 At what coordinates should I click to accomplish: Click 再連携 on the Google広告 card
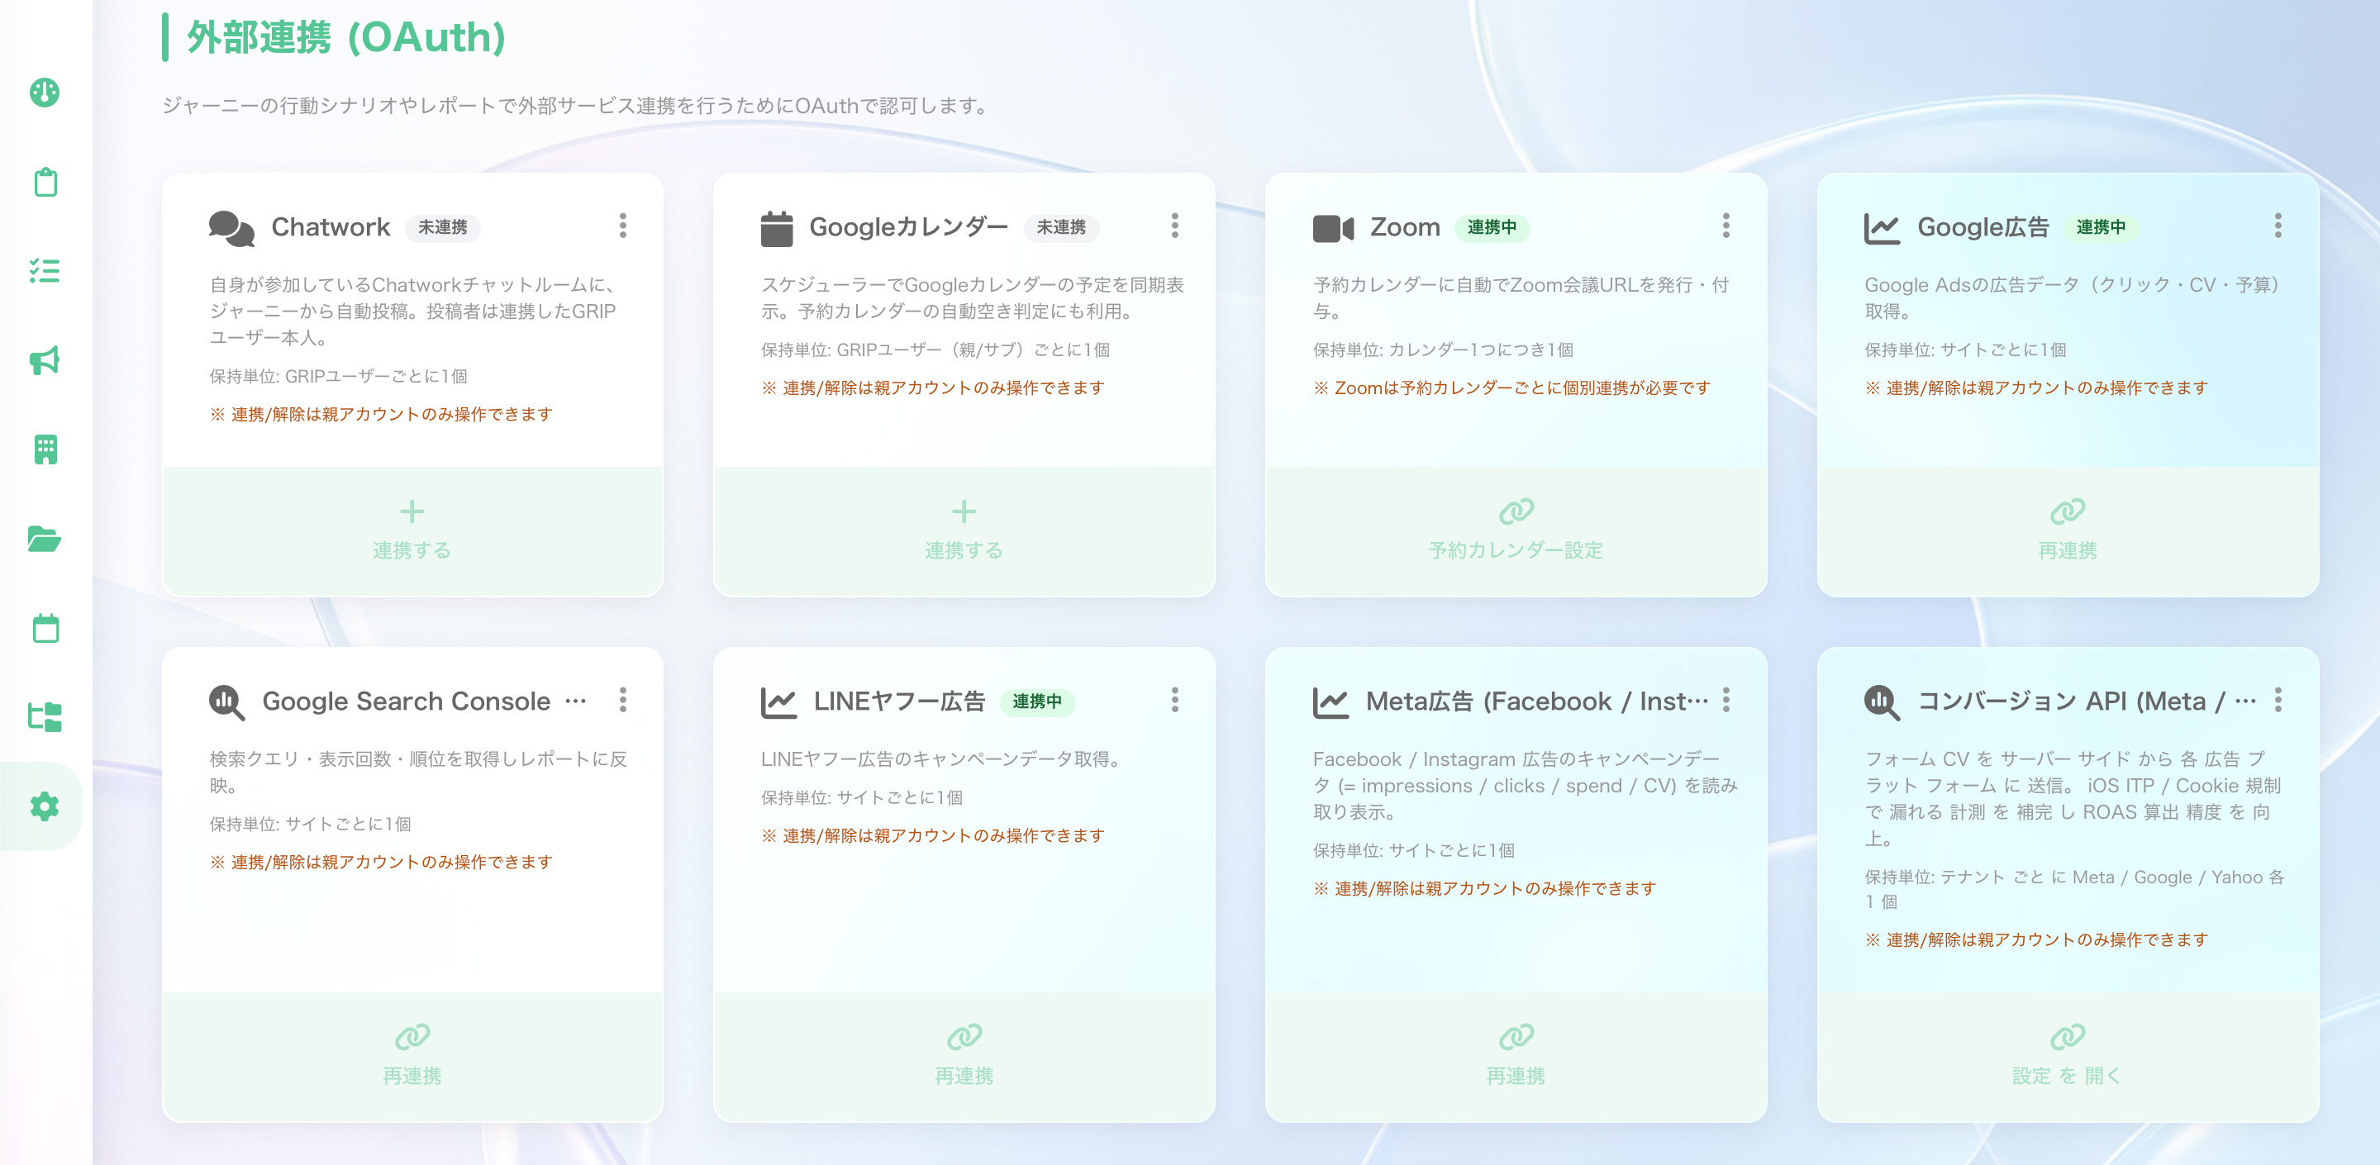pyautogui.click(x=2068, y=531)
